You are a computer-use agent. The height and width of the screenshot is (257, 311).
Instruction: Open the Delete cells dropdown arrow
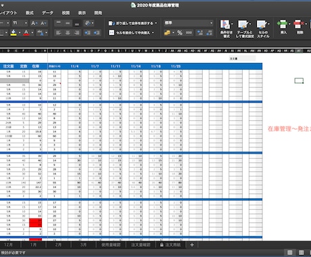click(306, 24)
